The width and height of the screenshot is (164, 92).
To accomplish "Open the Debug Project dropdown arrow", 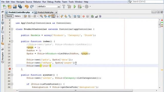I will click(x=83, y=6).
